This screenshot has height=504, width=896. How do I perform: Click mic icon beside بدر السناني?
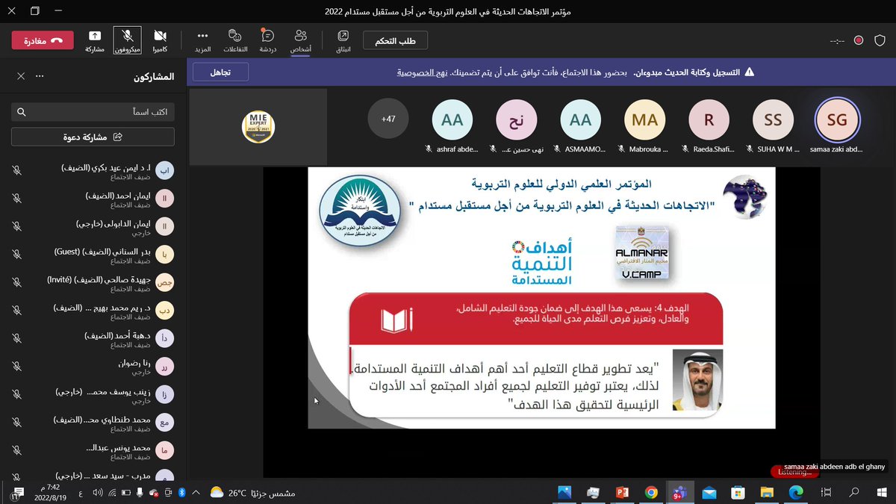pyautogui.click(x=17, y=256)
